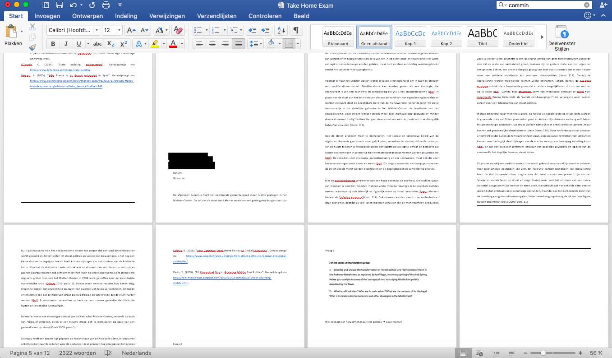The height and width of the screenshot is (358, 612).
Task: Select the Format Painter brush
Action: (32, 47)
